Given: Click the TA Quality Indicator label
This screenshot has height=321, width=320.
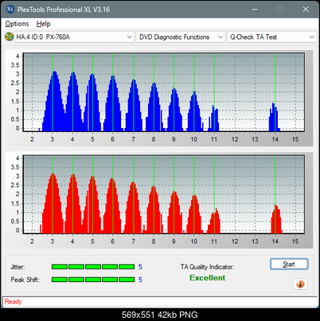Looking at the screenshot, I should click(207, 267).
